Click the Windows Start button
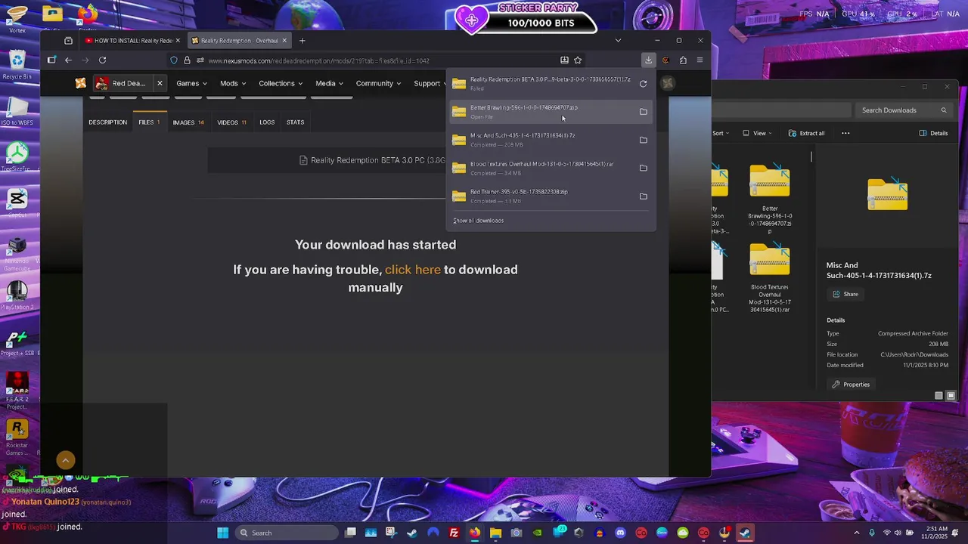This screenshot has height=544, width=968. point(222,533)
